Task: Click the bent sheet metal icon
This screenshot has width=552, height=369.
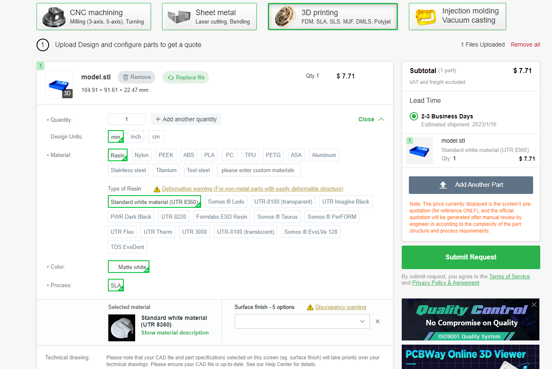Action: [x=179, y=17]
